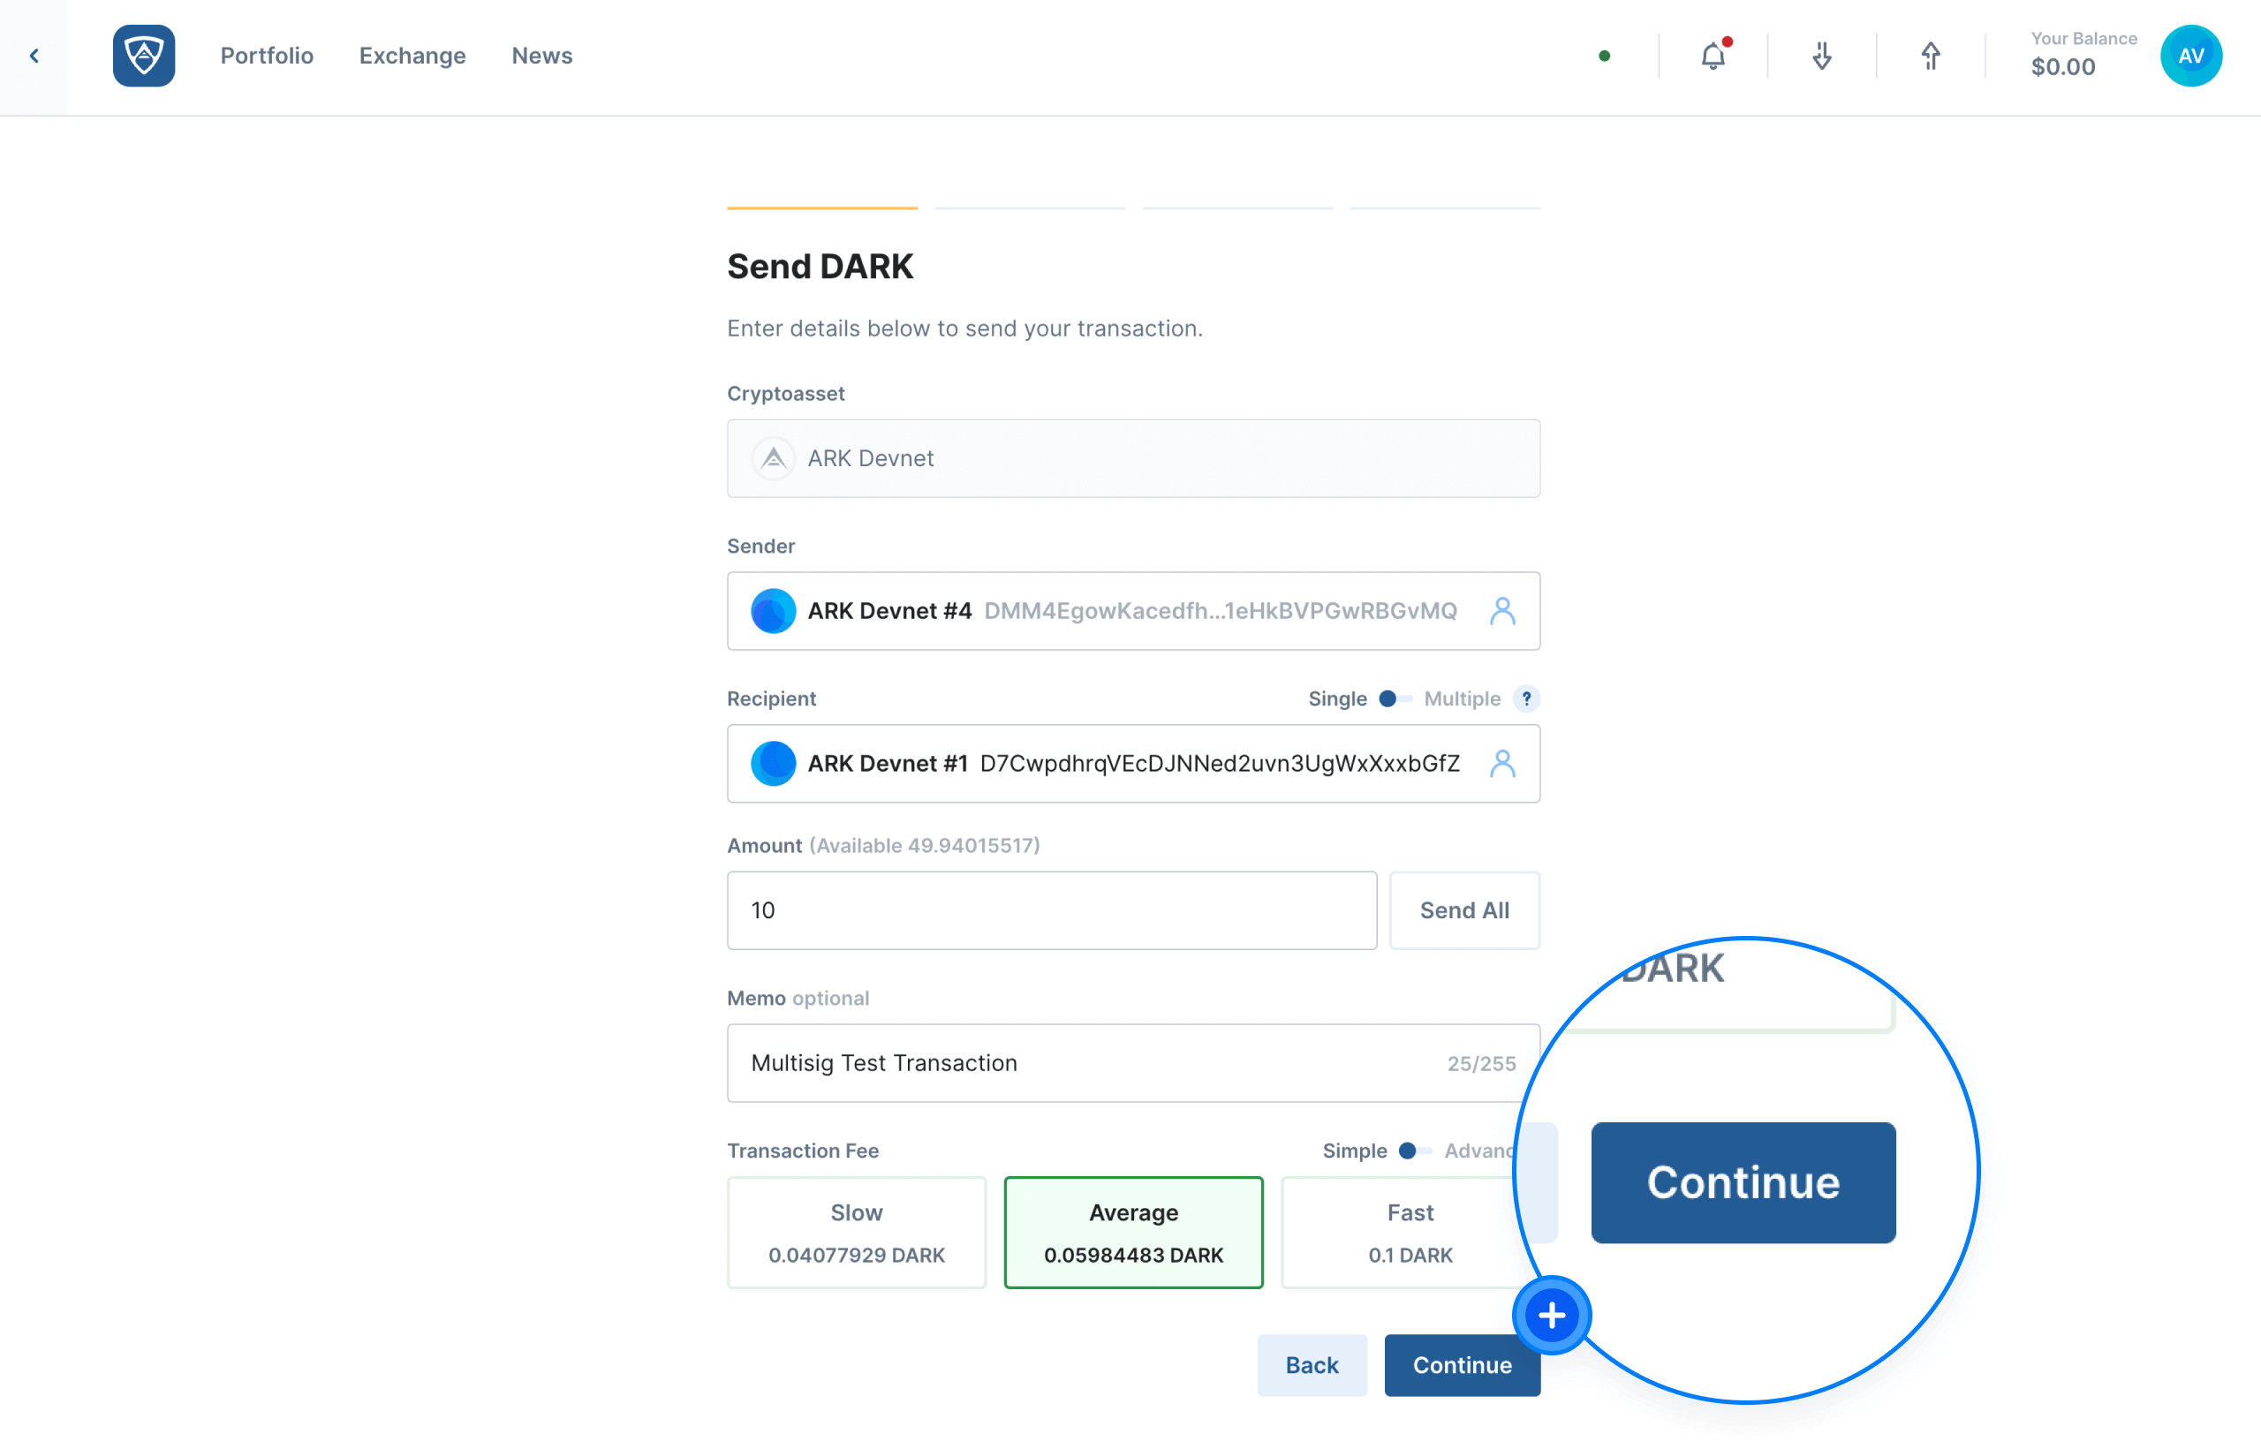Check the green network status dot
Viewport: 2261px width, 1449px height.
(1604, 57)
